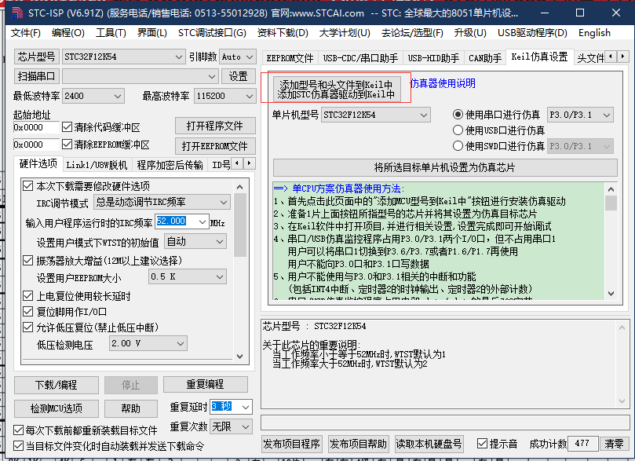Image resolution: width=635 pixels, height=461 pixels.
Task: Click 添加型号和头文件到Keil中 button
Action: pos(336,89)
